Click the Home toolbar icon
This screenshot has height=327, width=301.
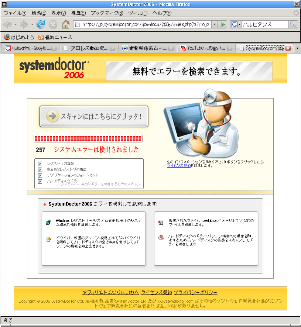[x=66, y=24]
